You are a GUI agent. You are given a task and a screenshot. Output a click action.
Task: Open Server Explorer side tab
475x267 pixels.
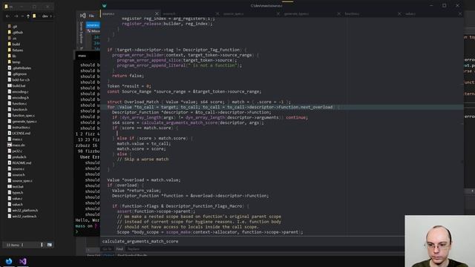pyautogui.click(x=81, y=32)
